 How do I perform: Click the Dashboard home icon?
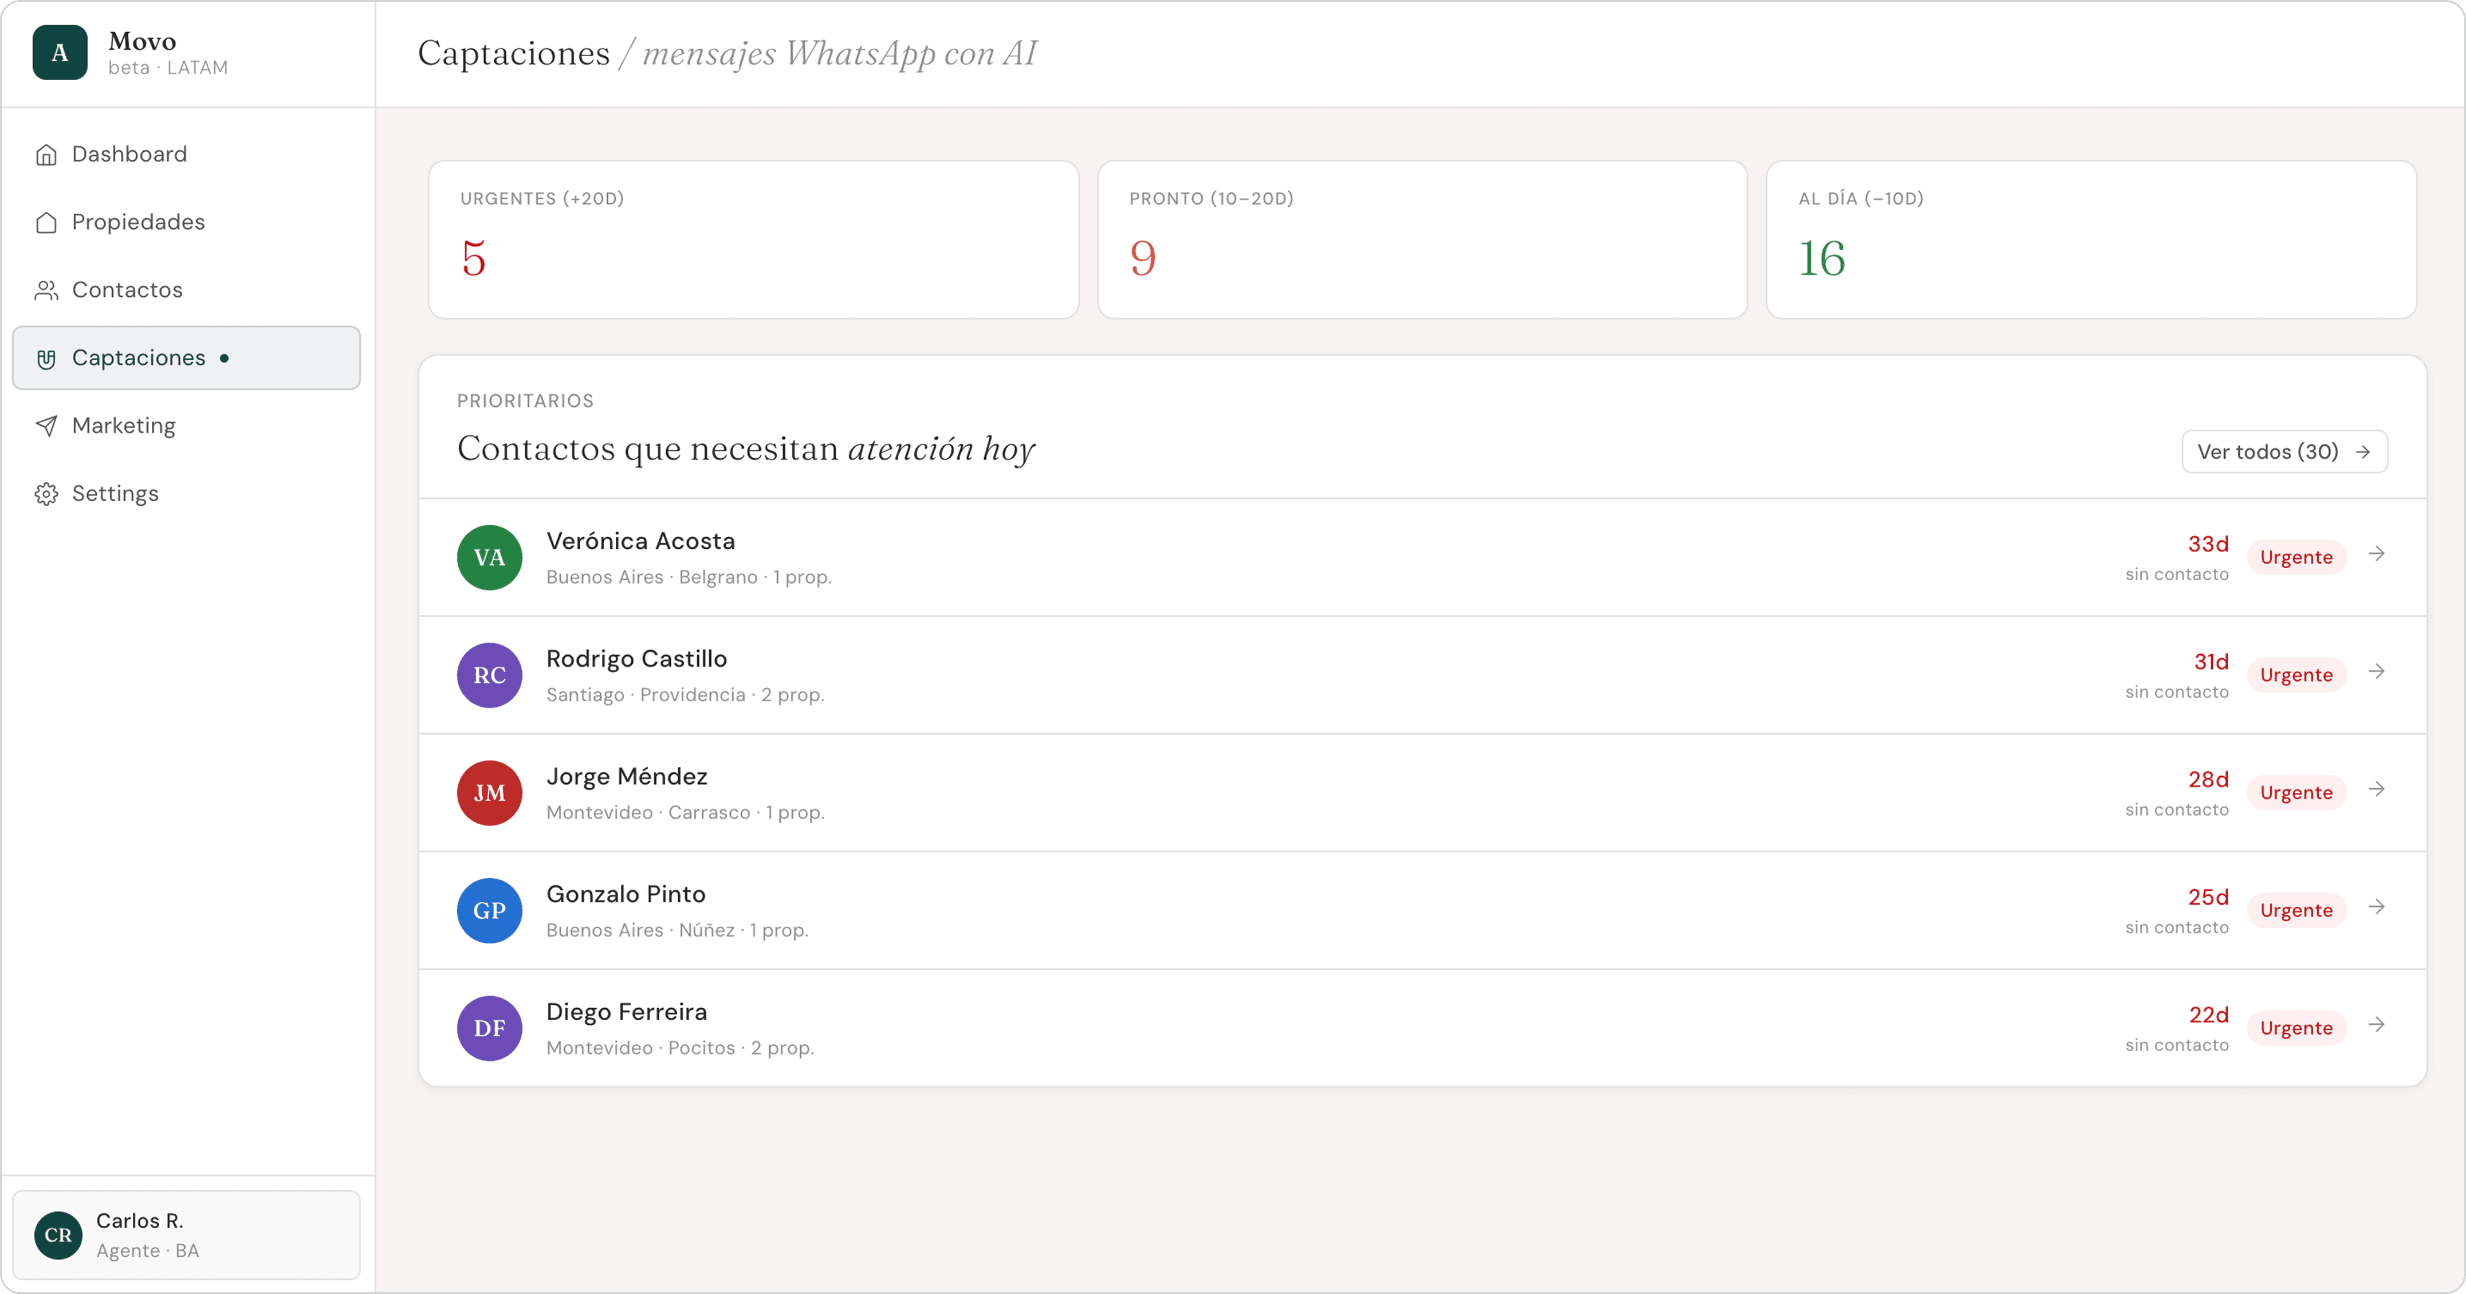(46, 154)
